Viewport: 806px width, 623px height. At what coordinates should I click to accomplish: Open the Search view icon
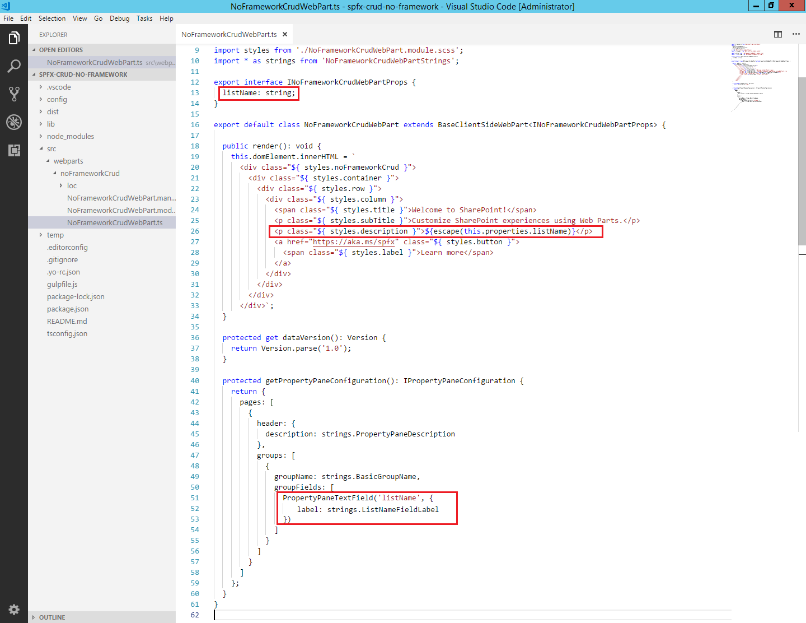[x=14, y=66]
